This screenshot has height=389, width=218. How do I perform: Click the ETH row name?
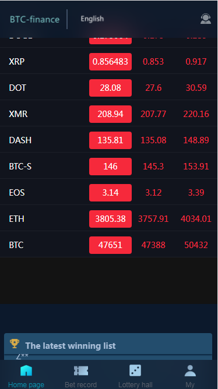tap(16, 219)
